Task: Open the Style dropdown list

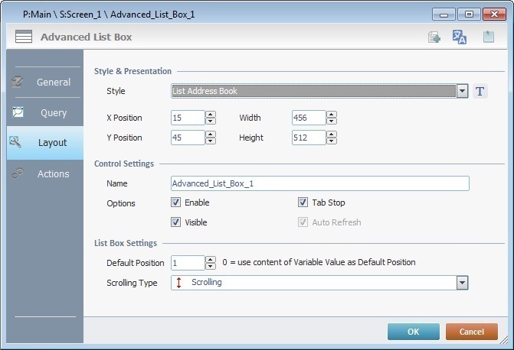Action: pos(462,91)
